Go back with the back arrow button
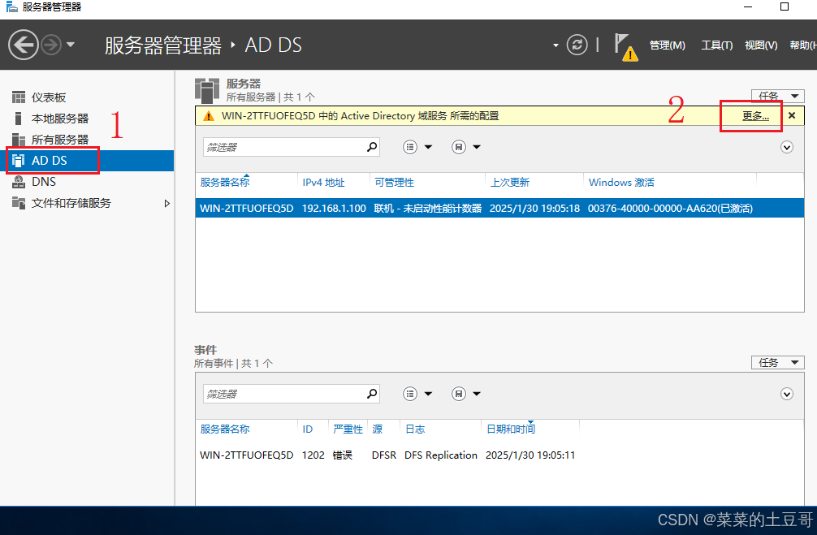This screenshot has height=535, width=817. click(x=24, y=45)
